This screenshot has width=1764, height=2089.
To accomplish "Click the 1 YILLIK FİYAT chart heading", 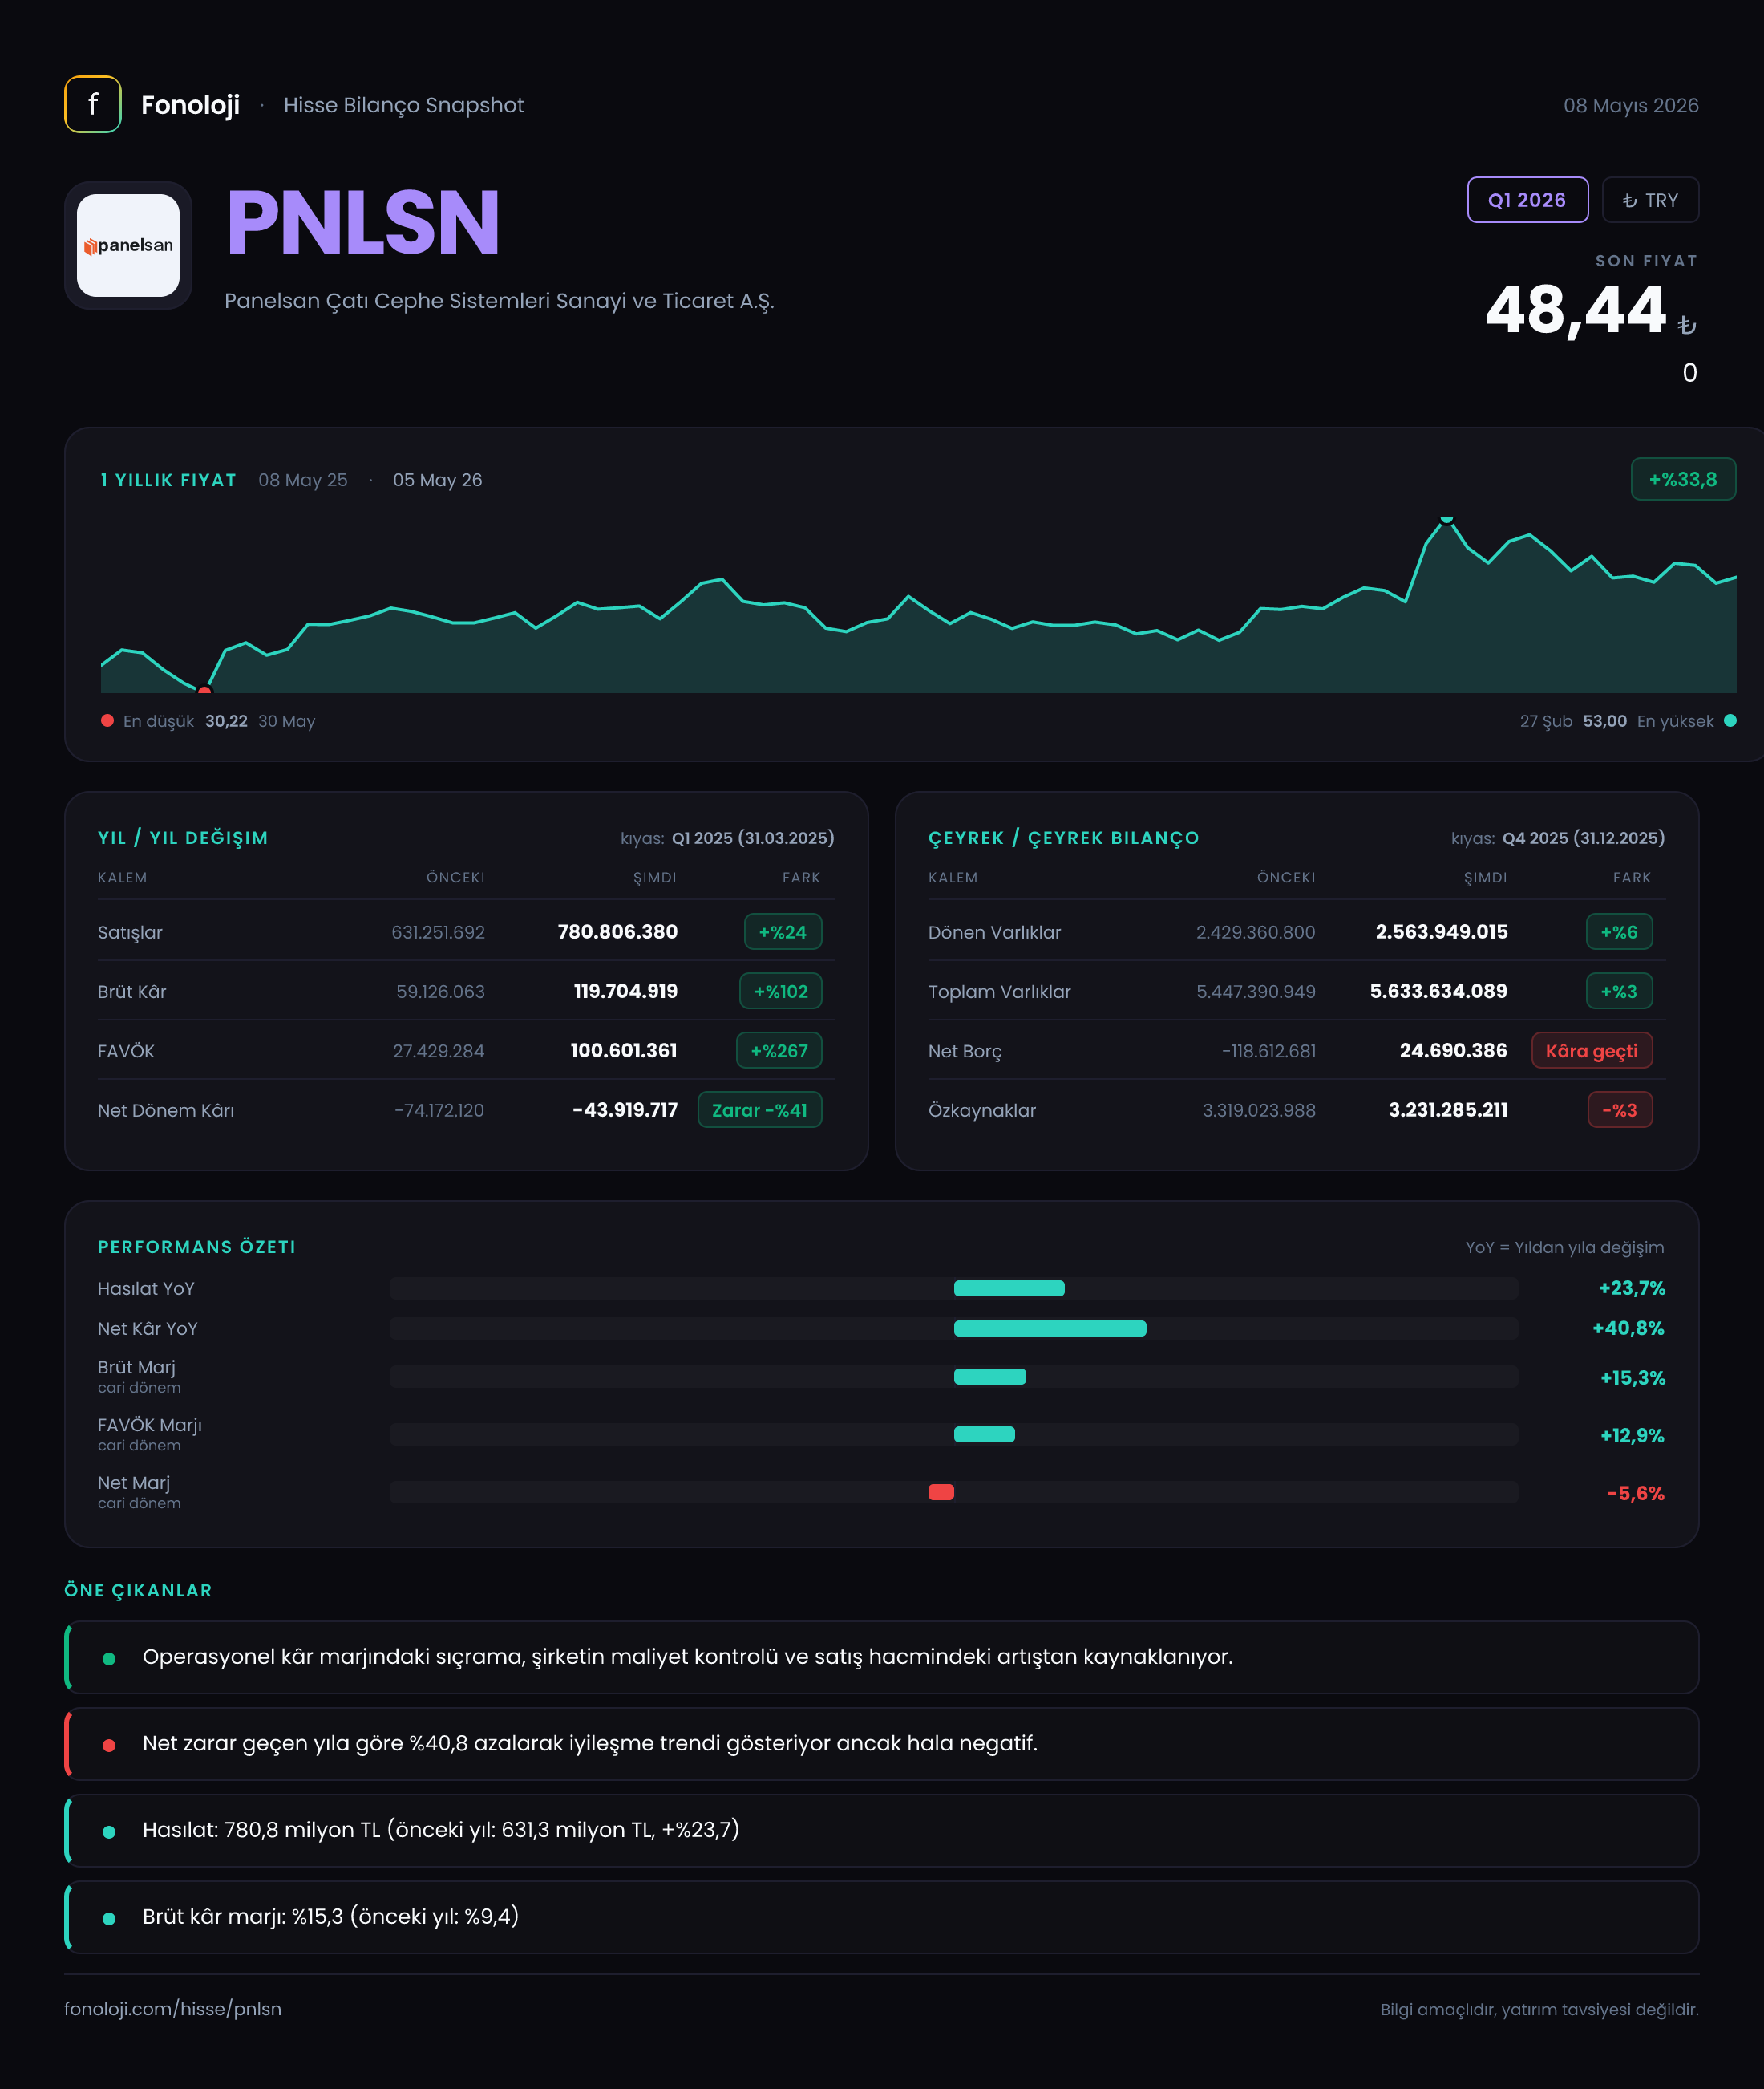I will point(168,479).
